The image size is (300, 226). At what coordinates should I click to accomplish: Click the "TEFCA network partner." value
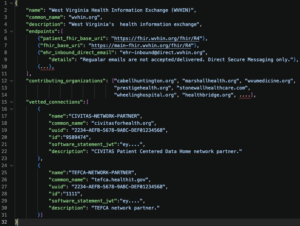coord(125,208)
